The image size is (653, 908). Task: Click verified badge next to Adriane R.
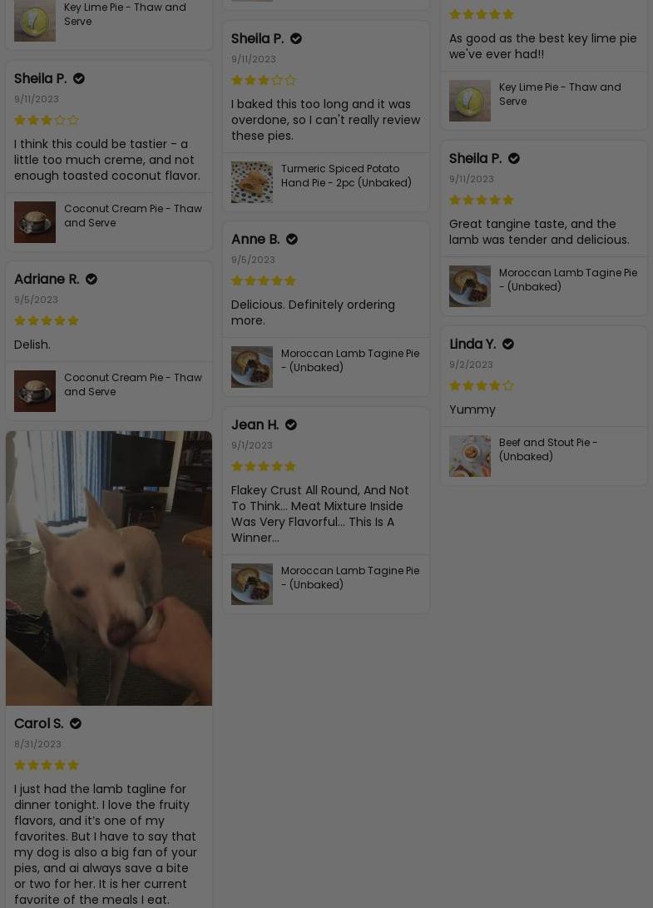(92, 279)
